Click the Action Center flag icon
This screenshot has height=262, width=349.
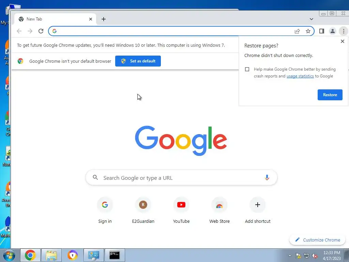(298, 256)
